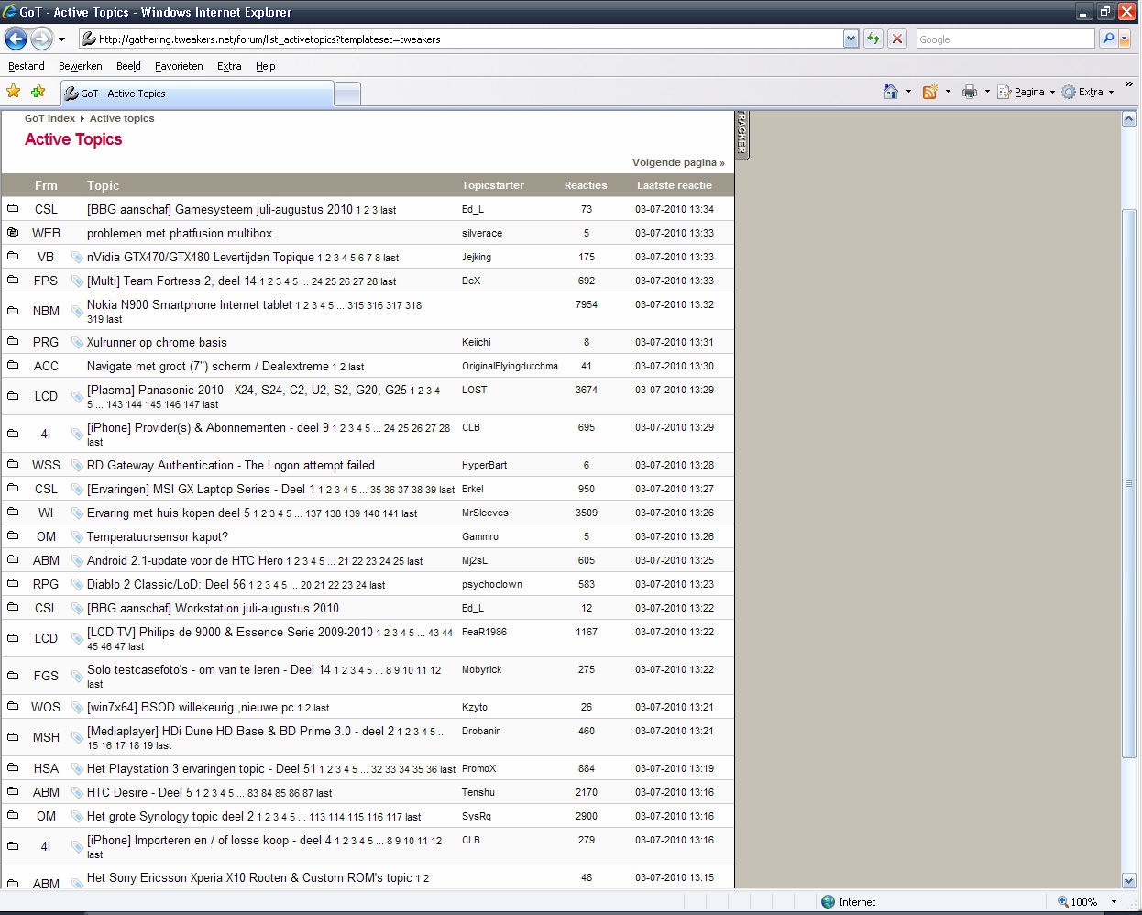Image resolution: width=1142 pixels, height=915 pixels.
Task: Click topicstarter psychoclown
Action: click(492, 584)
